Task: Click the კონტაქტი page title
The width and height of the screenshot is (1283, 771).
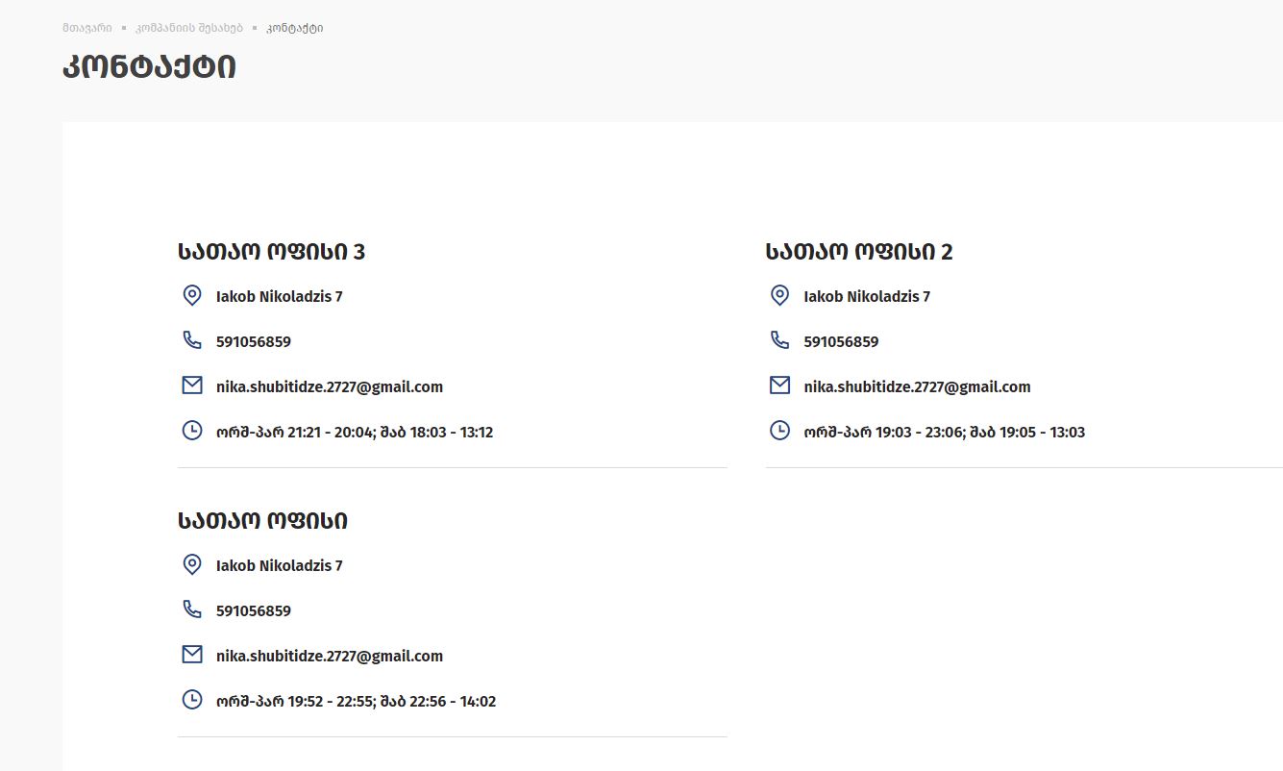Action: 149,67
